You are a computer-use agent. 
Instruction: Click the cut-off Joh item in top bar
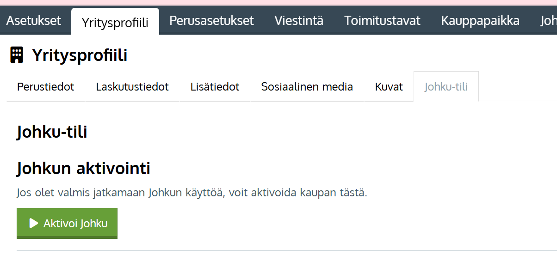pyautogui.click(x=548, y=21)
